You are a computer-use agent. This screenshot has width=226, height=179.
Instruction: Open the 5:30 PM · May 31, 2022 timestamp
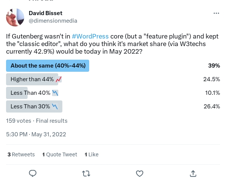pos(36,134)
